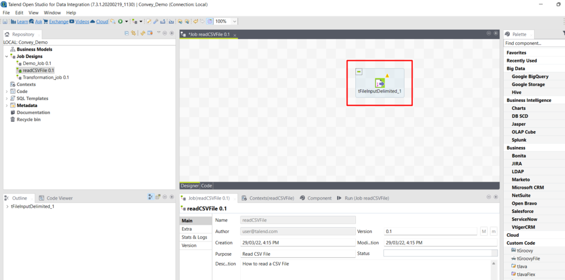Expand the Metadata tree node
Viewport: 565px width, 280px height.
point(7,105)
